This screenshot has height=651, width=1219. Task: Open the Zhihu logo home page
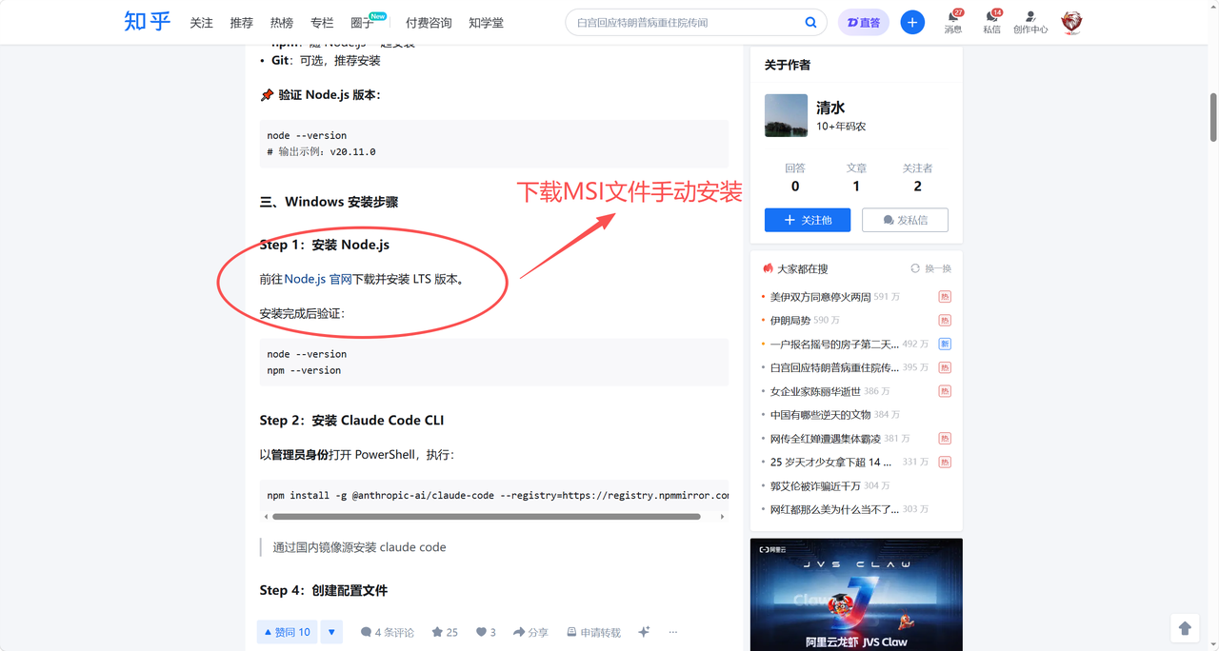point(148,21)
